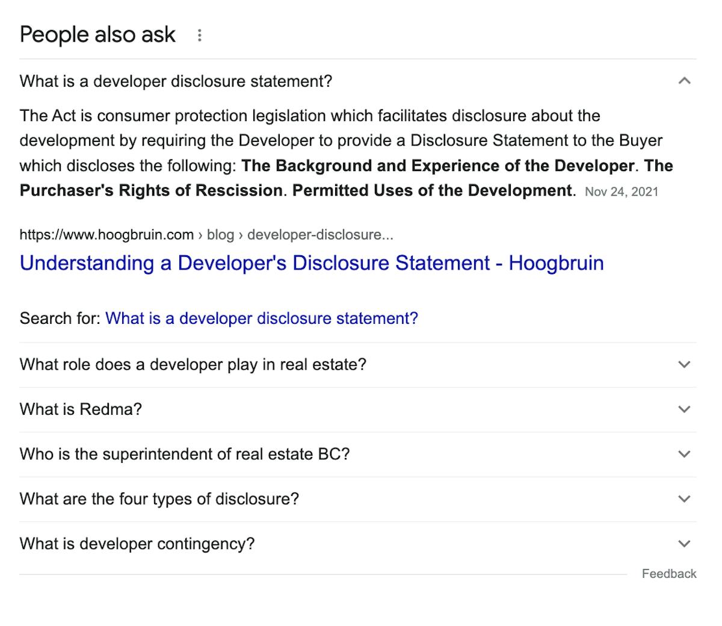Expand "Who is the superintendent of real estate BC?"
The width and height of the screenshot is (722, 626).
pyautogui.click(x=683, y=454)
